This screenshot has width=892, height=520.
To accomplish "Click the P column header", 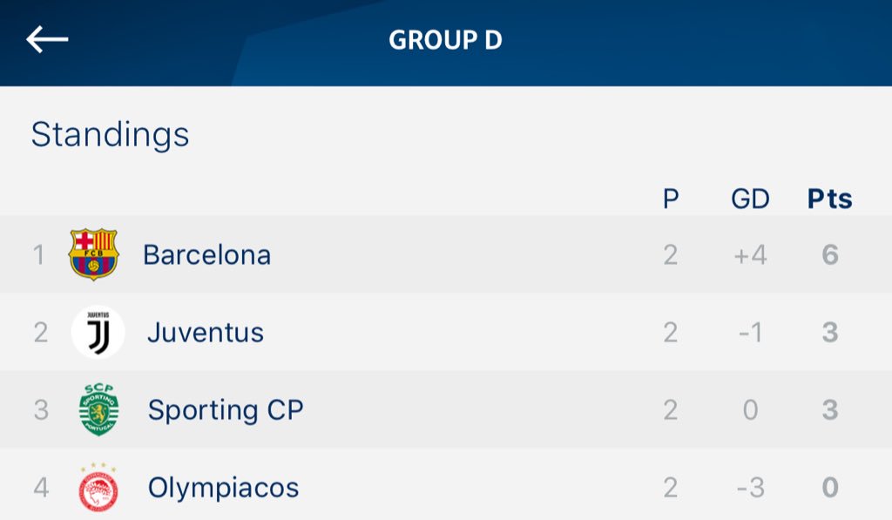I will [671, 199].
